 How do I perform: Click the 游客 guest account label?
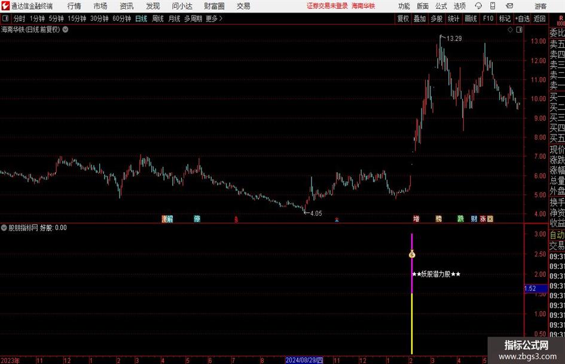pos(540,6)
